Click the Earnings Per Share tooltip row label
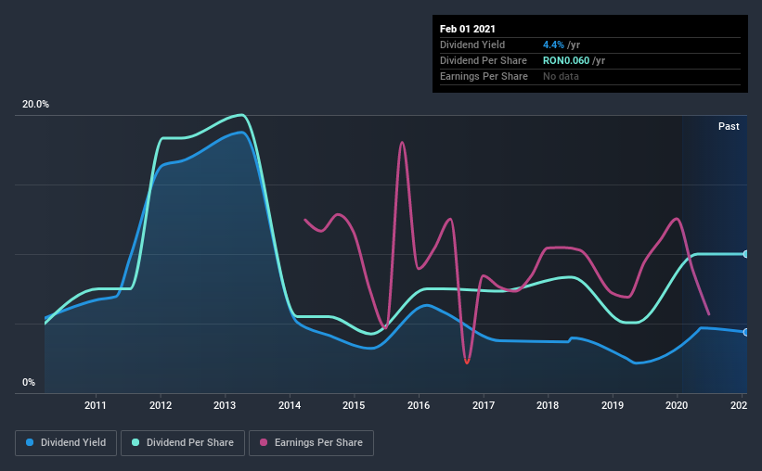Image resolution: width=762 pixels, height=471 pixels. point(484,76)
